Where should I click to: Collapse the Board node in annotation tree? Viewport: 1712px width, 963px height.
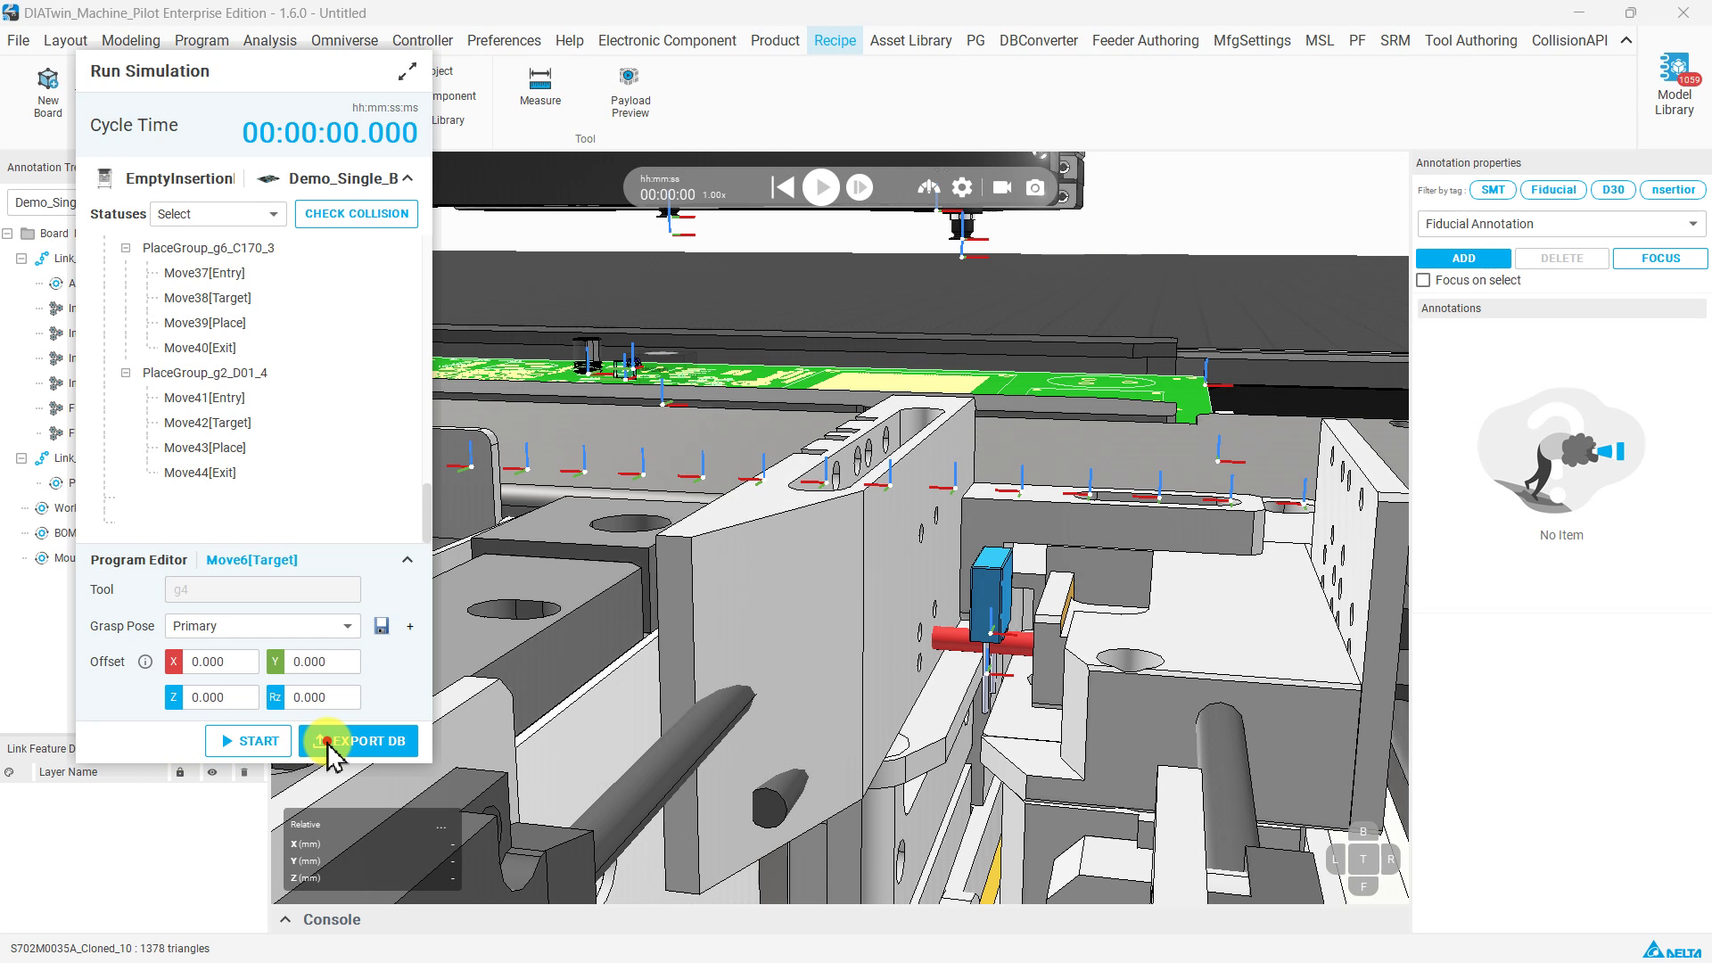click(x=7, y=234)
